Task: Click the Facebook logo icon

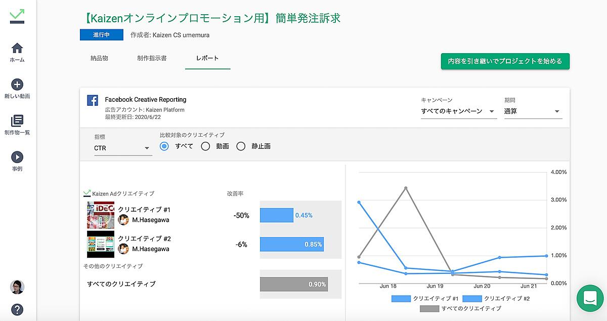Action: click(93, 100)
